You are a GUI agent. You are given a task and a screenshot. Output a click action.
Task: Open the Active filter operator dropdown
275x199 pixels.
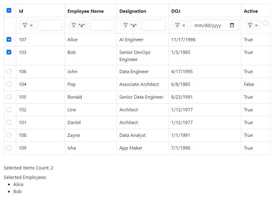point(256,25)
